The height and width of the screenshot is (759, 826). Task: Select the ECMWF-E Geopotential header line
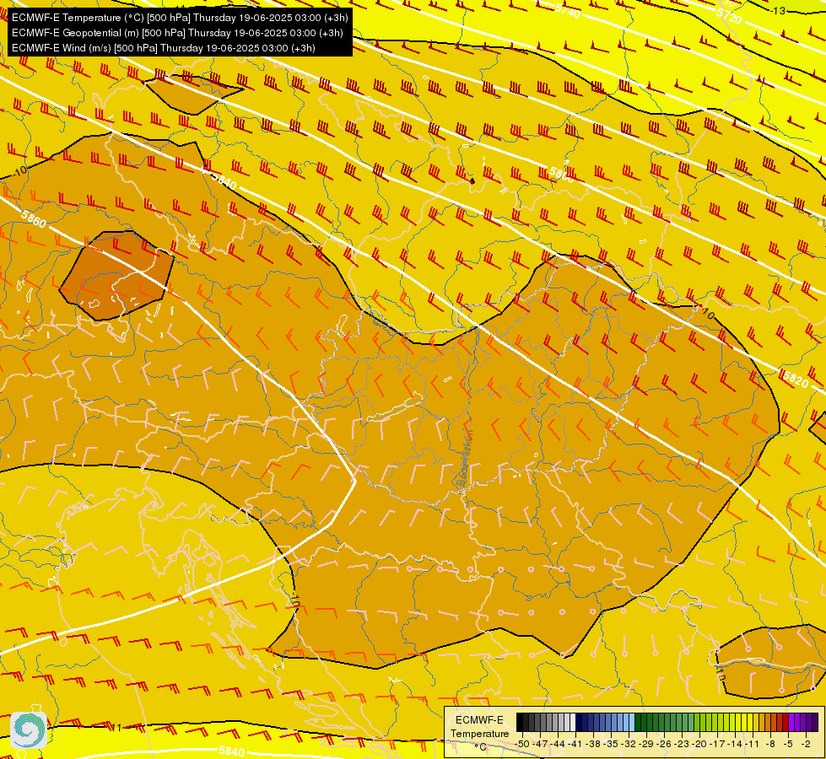click(177, 33)
